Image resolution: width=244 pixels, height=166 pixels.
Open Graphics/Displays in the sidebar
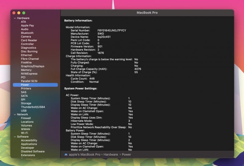click(33, 66)
